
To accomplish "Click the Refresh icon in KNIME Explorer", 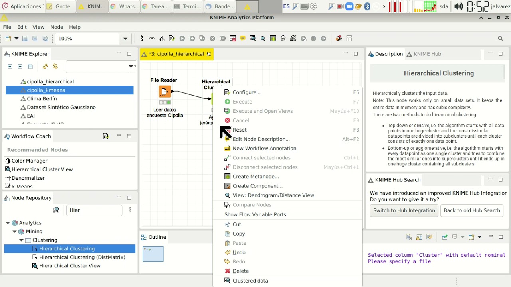I will [x=45, y=66].
